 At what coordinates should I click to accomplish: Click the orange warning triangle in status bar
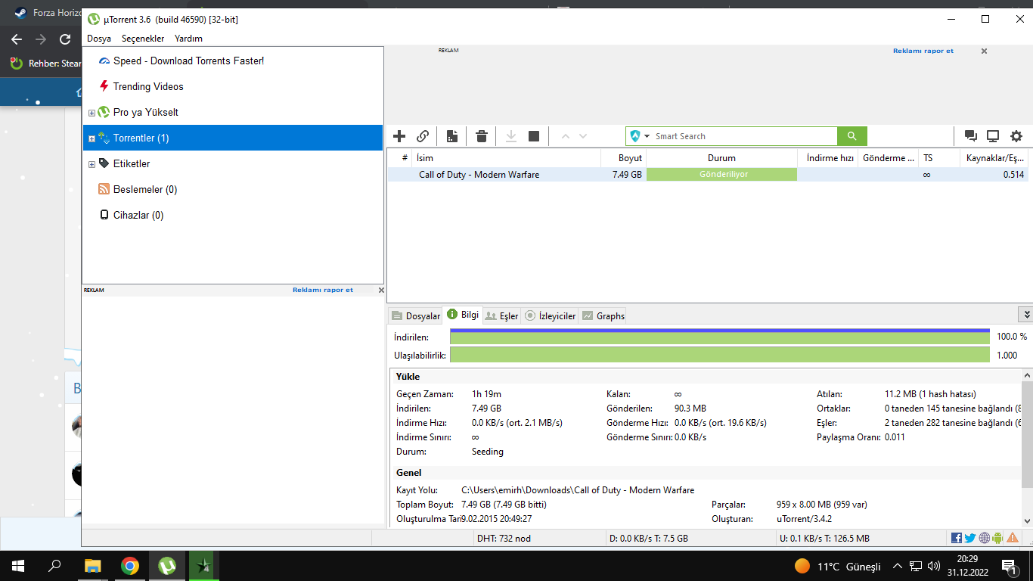click(x=1013, y=538)
